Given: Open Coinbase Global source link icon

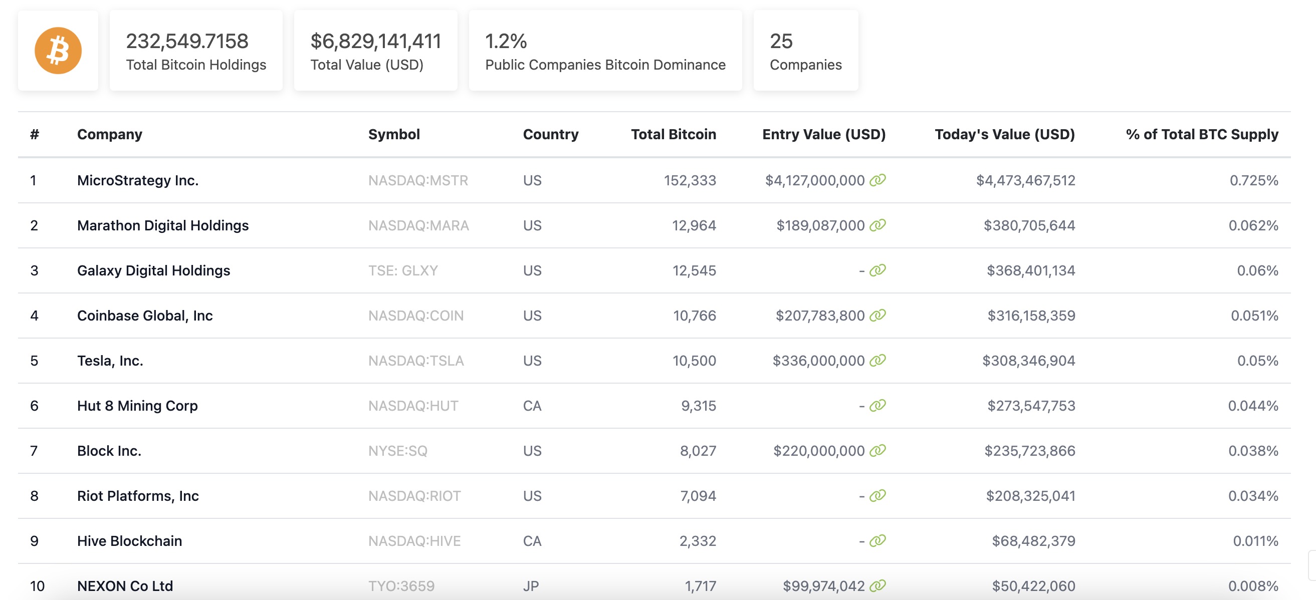Looking at the screenshot, I should [878, 316].
